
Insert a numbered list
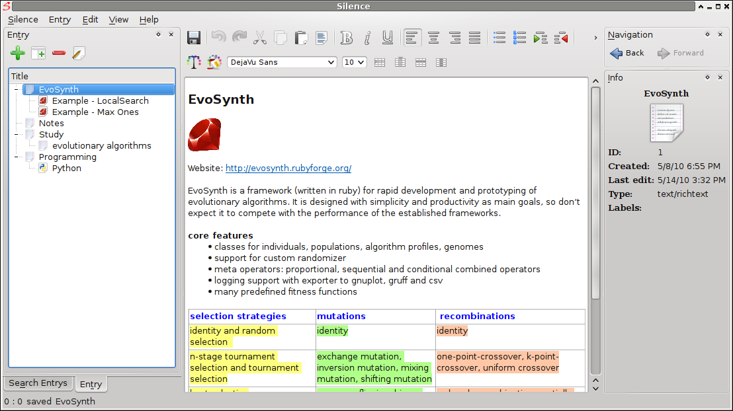(519, 38)
